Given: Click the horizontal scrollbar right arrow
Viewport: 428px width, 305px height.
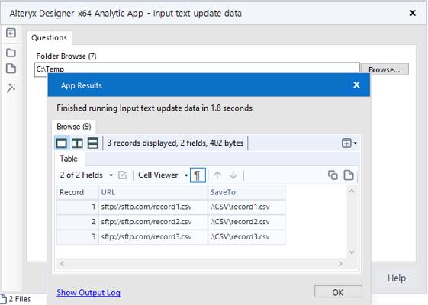Looking at the screenshot, I should click(x=340, y=264).
